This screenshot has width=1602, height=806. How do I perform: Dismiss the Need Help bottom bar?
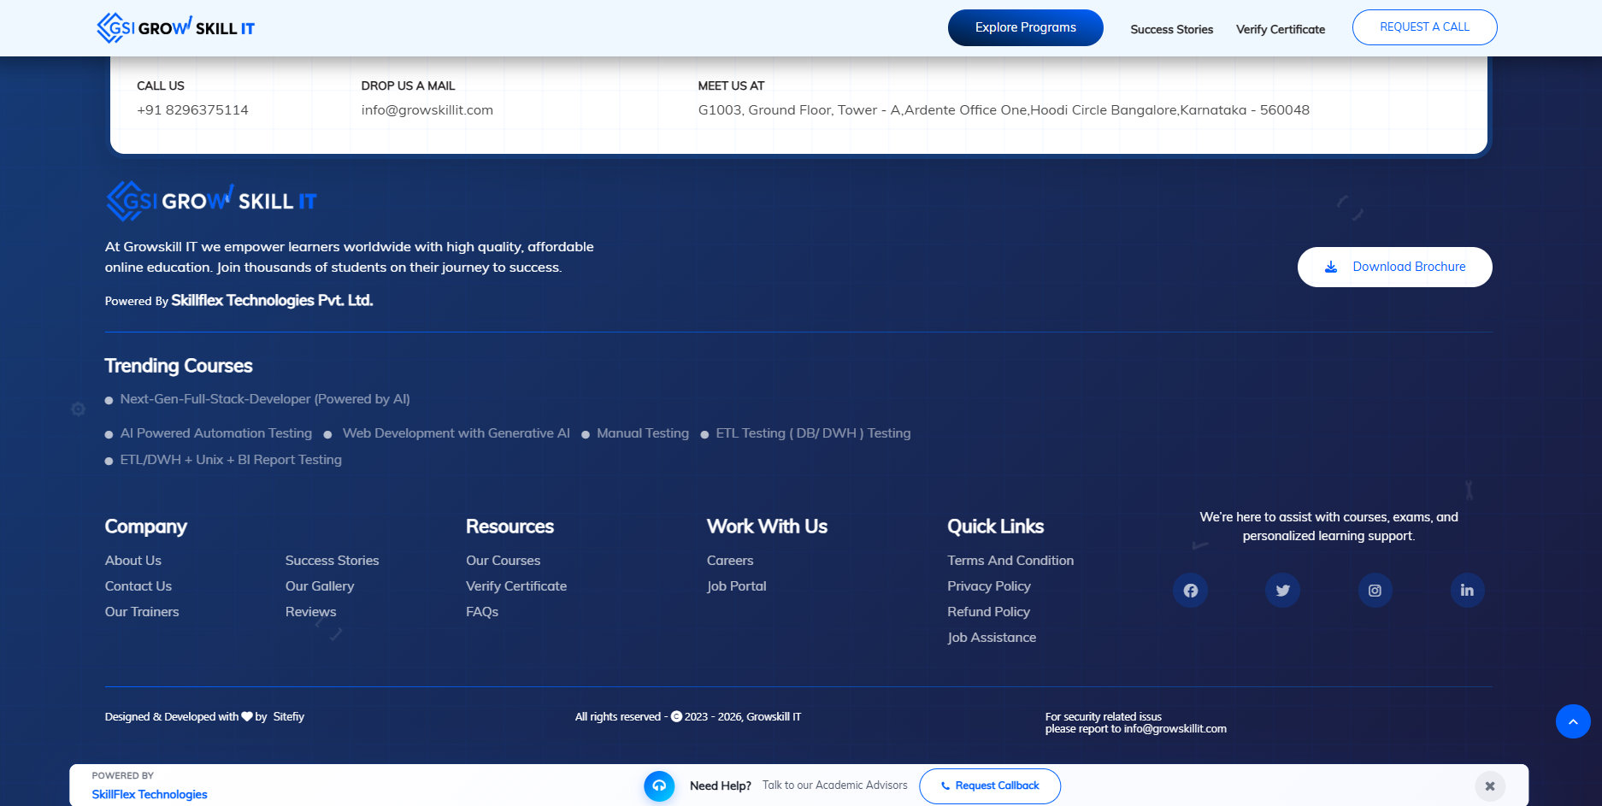point(1489,786)
